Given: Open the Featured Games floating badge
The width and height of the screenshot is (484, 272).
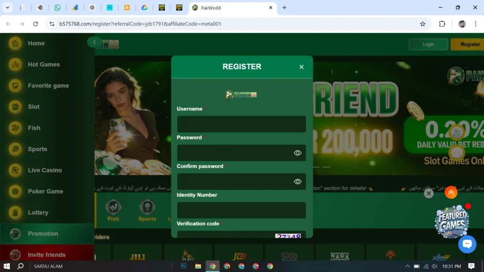Looking at the screenshot, I should [x=452, y=221].
